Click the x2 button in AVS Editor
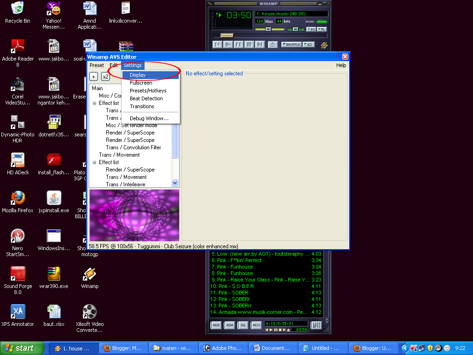The width and height of the screenshot is (473, 355). coord(105,77)
